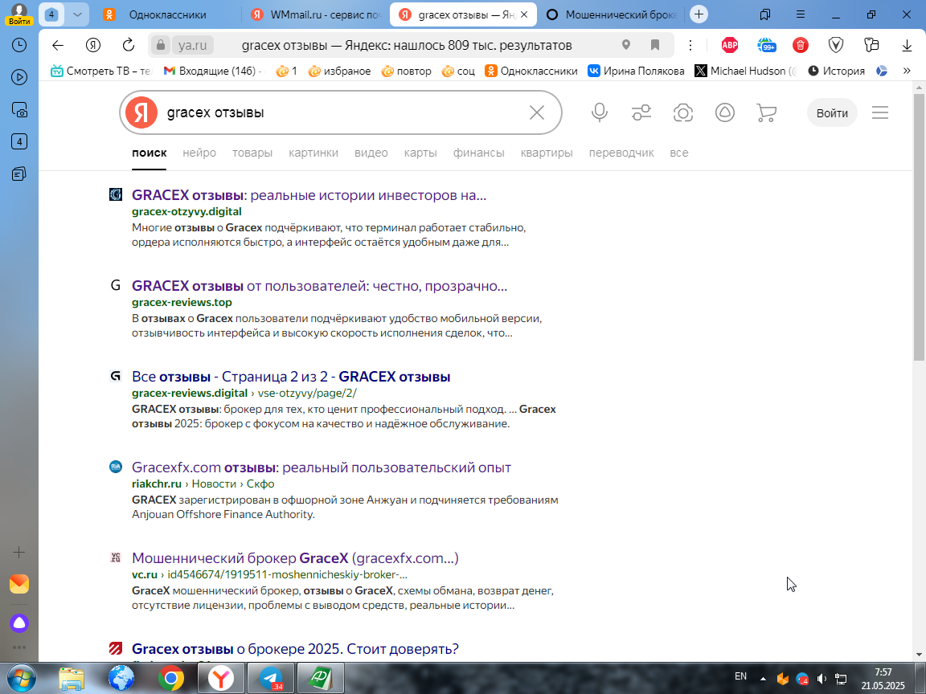This screenshot has height=694, width=926.
Task: Open profile icon labeled Войти
Action: pos(19,14)
